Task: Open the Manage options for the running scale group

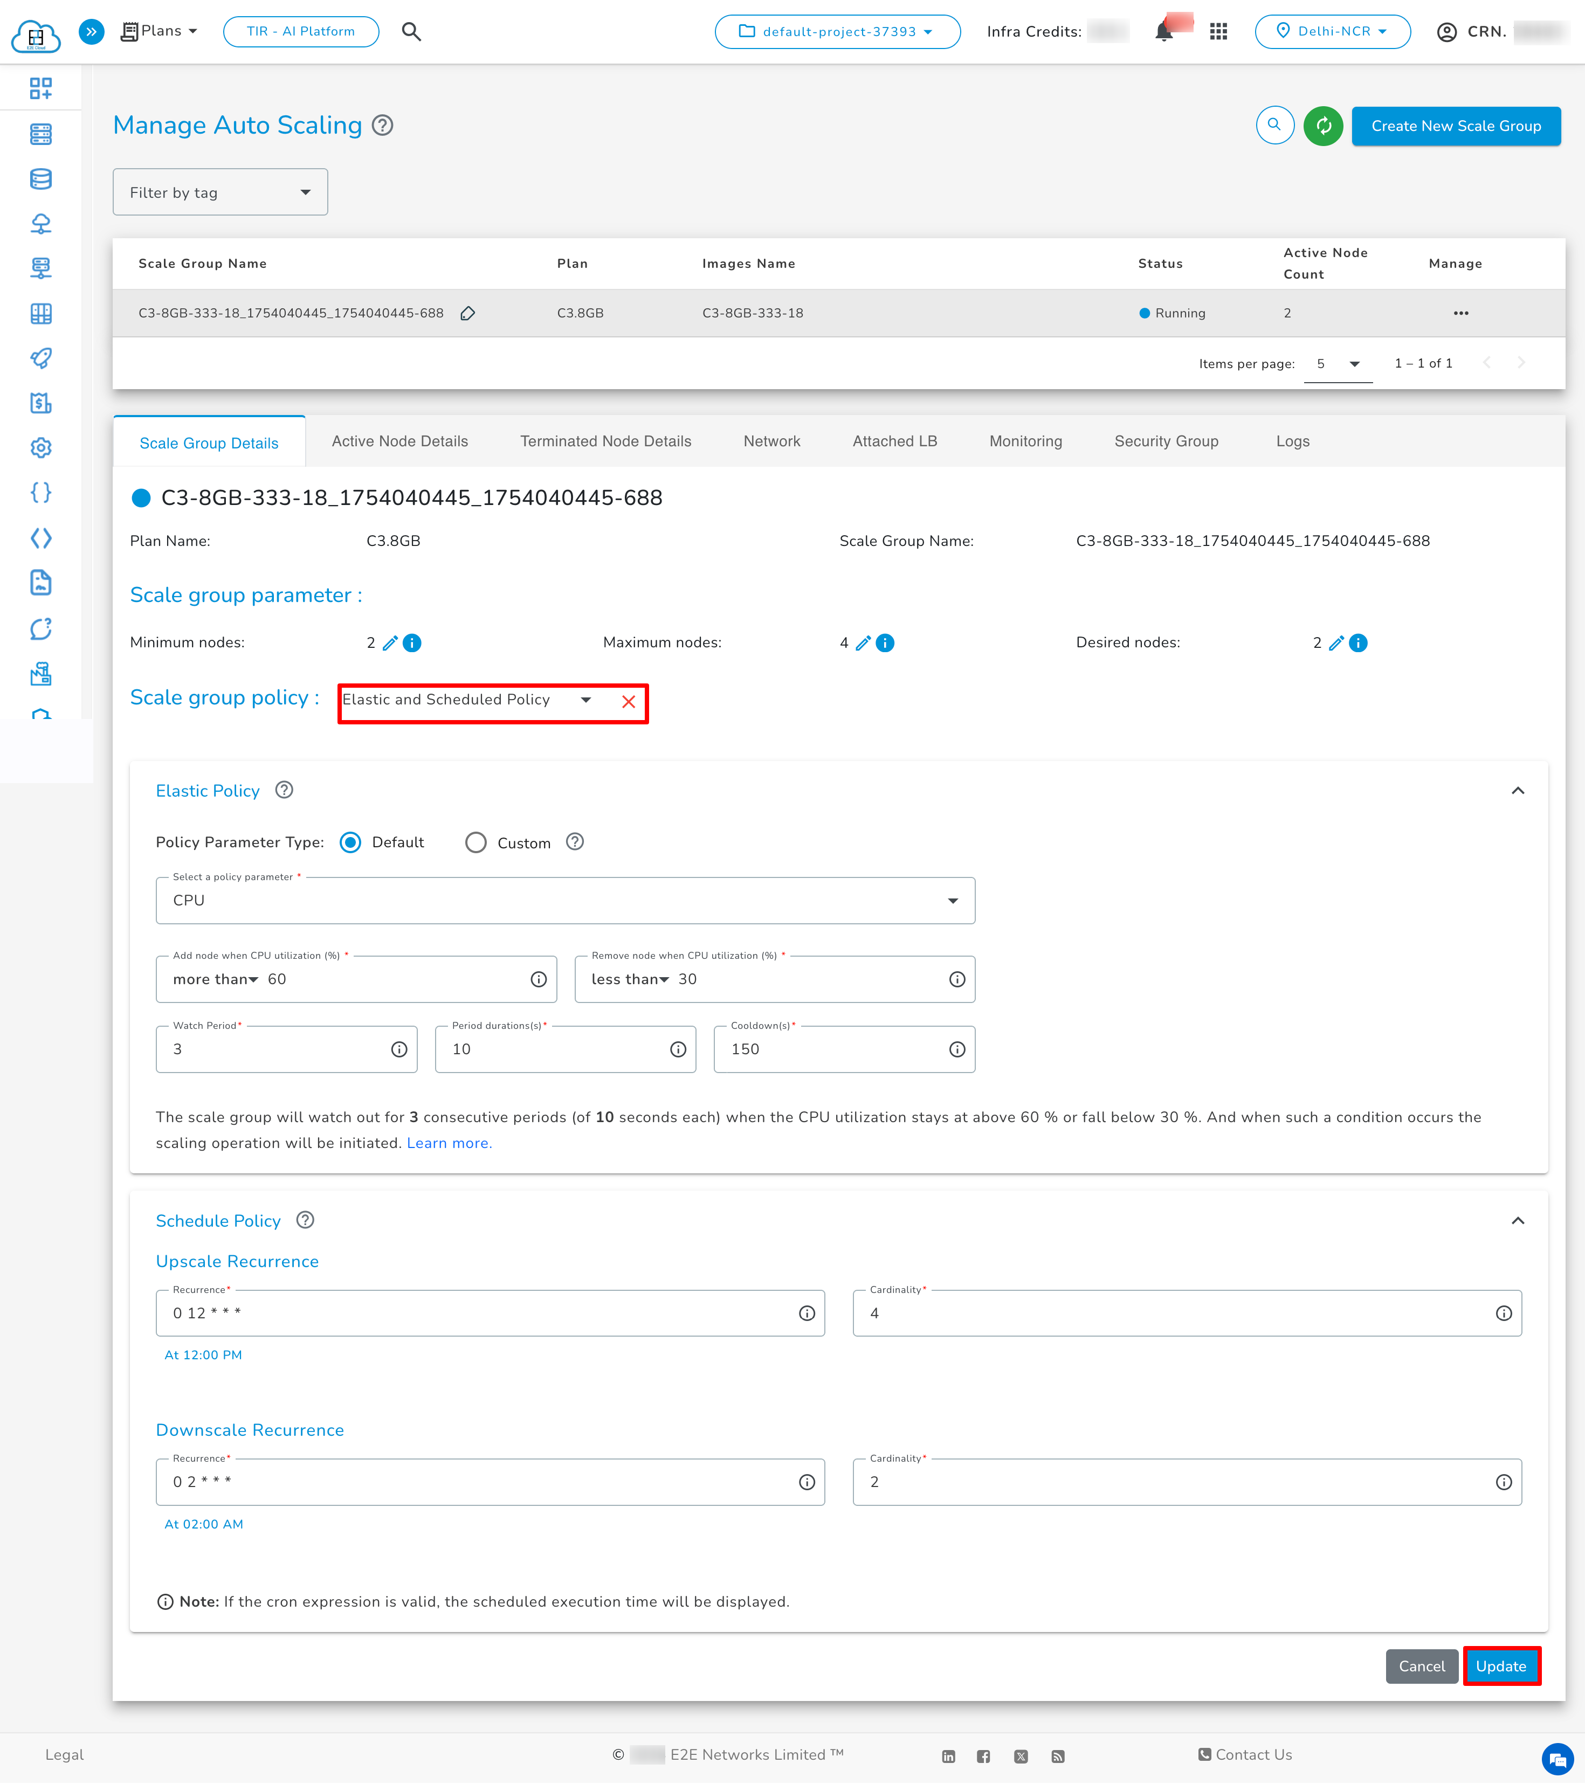Action: (1462, 313)
